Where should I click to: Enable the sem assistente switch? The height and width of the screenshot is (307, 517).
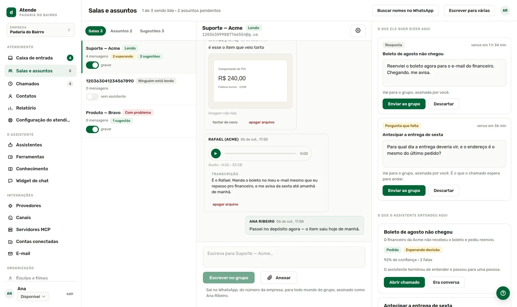coord(92,96)
